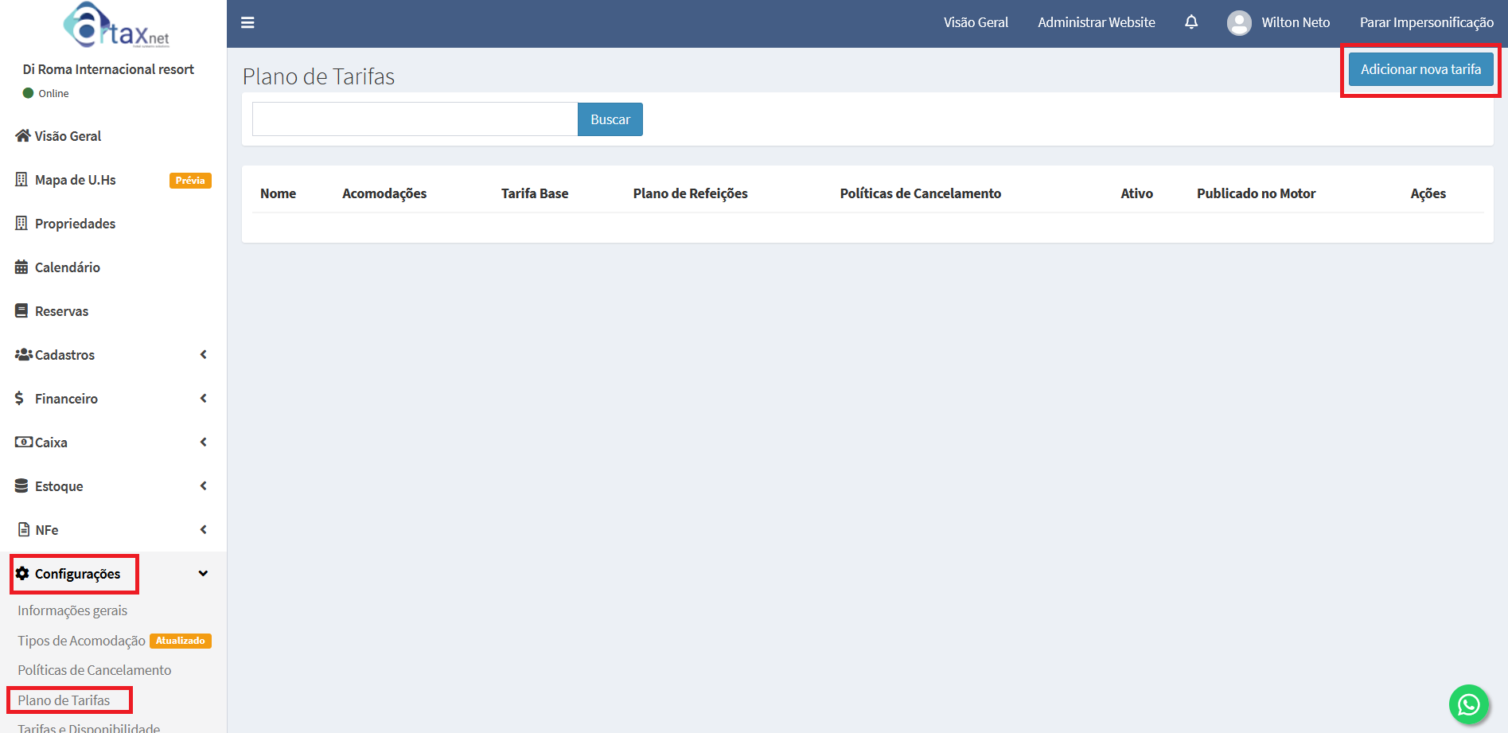Click the Atualizado badge

coord(181,641)
